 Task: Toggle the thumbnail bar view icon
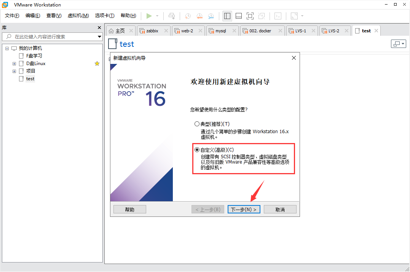point(239,16)
